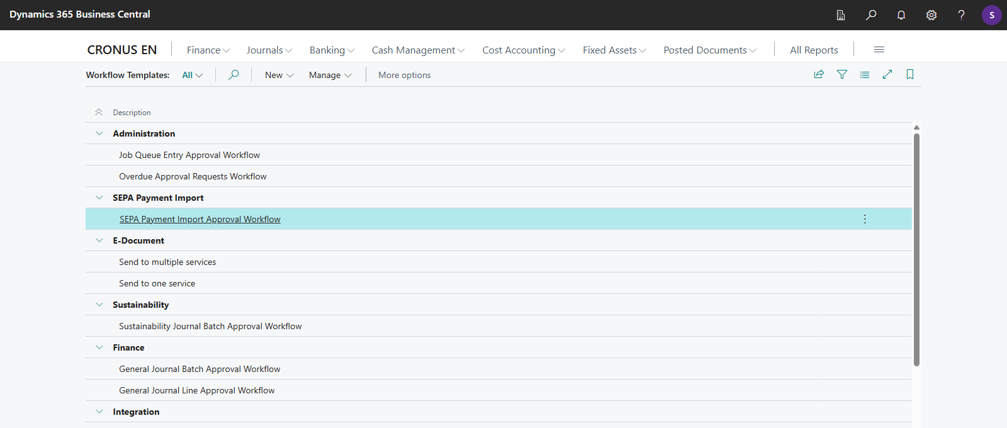1007x428 pixels.
Task: Open the document/report finder icon in top bar
Action: (841, 15)
